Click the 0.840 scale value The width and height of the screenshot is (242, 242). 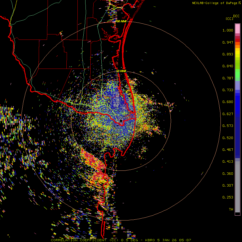pos(228,66)
